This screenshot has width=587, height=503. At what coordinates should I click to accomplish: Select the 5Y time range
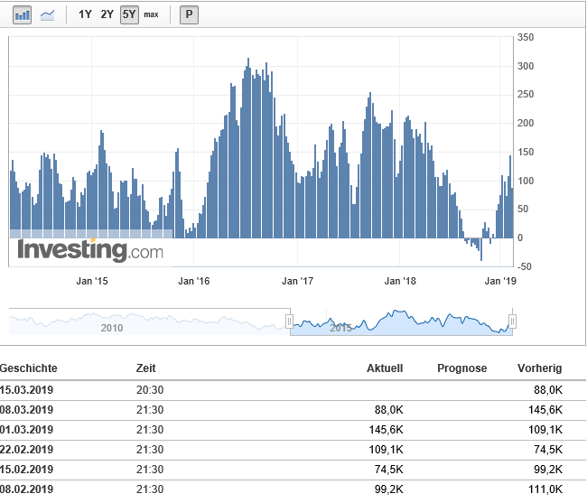point(129,14)
